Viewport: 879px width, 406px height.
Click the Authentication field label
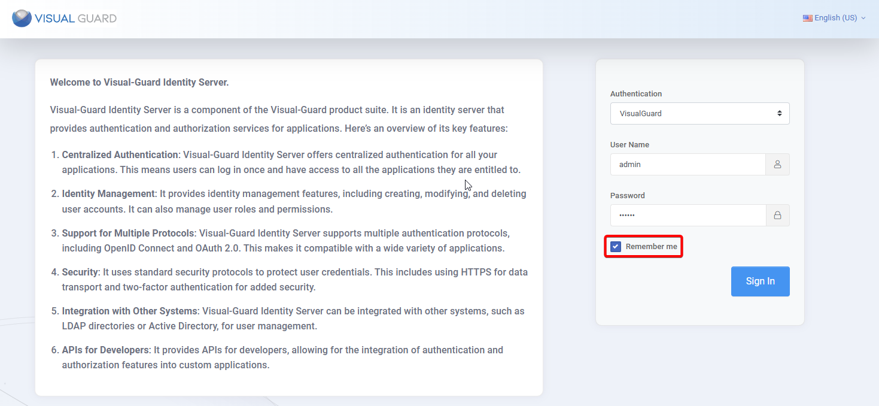coord(635,94)
